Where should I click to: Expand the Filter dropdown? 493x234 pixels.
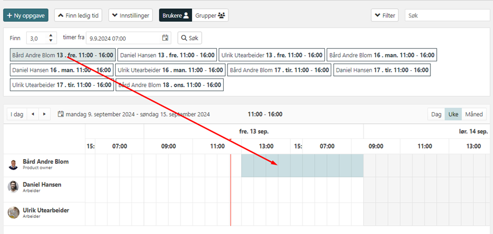point(384,16)
